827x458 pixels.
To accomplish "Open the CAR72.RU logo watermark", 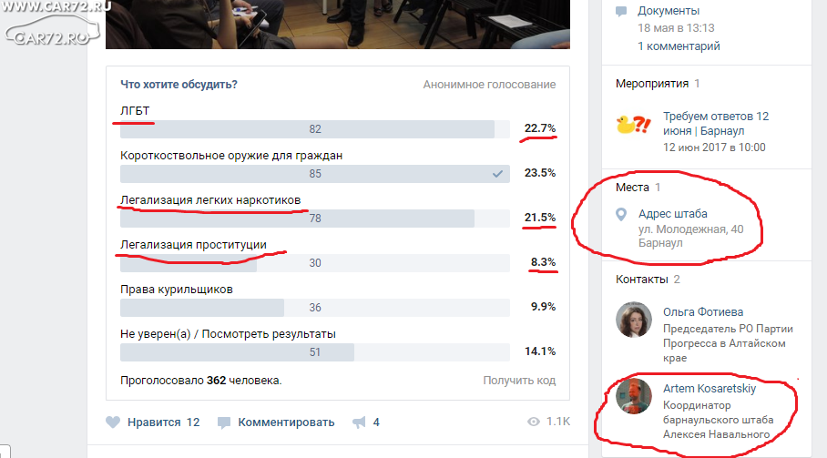I will click(x=52, y=24).
